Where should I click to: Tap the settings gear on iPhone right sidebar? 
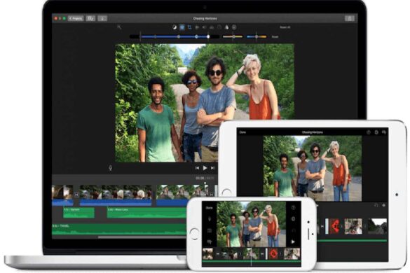pyautogui.click(x=293, y=219)
